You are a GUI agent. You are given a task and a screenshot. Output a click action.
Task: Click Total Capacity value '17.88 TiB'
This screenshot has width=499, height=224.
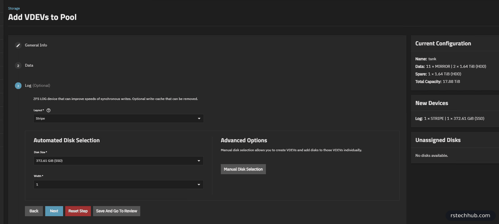pyautogui.click(x=451, y=81)
